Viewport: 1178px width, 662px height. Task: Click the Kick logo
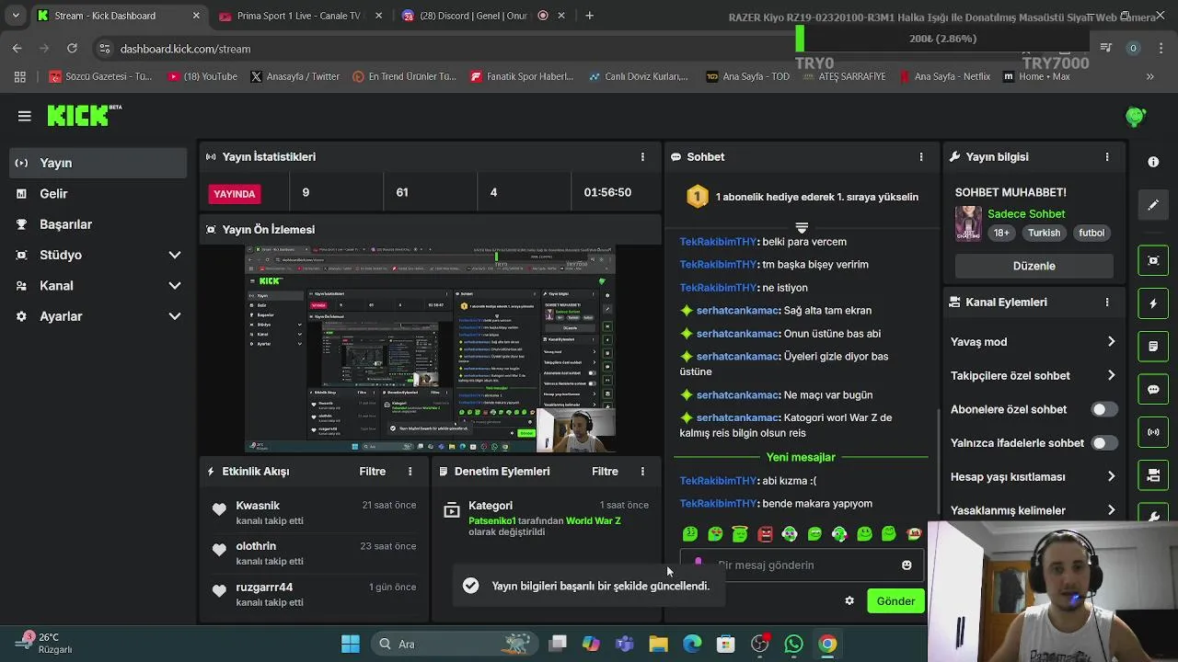(x=84, y=115)
